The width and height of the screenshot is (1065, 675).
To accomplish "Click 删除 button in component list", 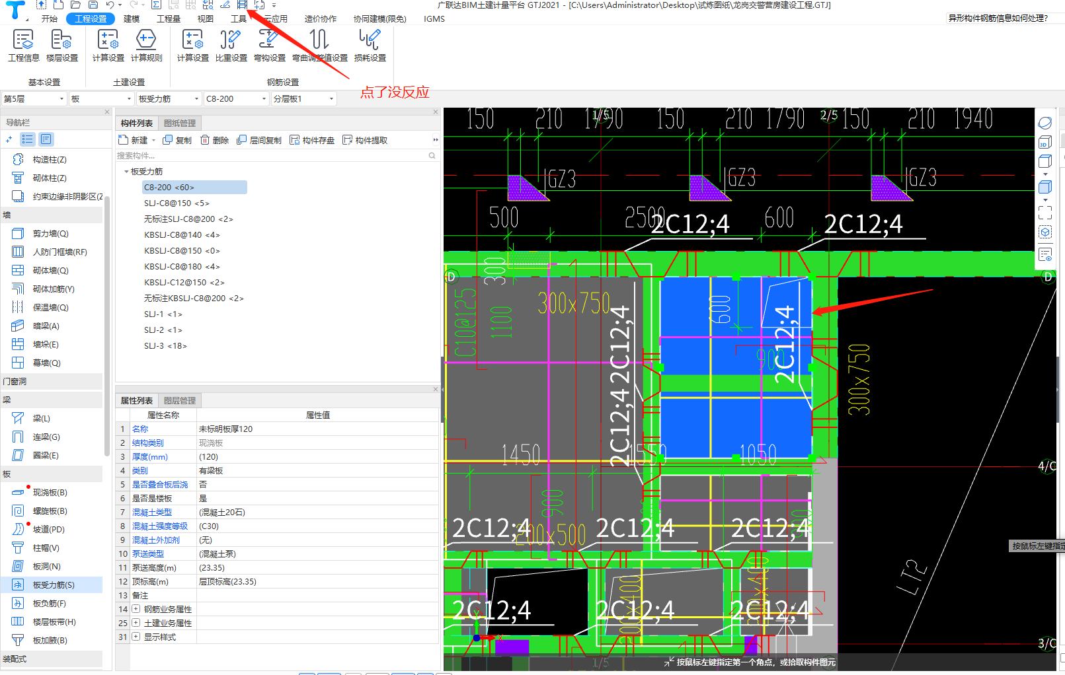I will (x=214, y=140).
